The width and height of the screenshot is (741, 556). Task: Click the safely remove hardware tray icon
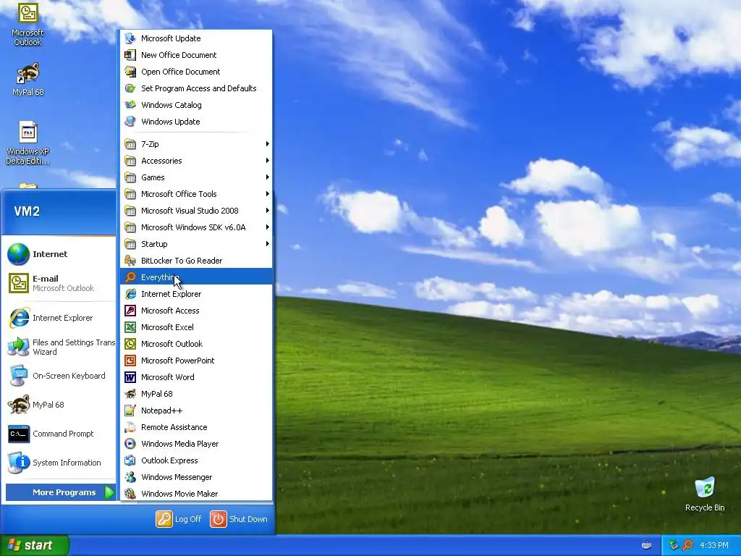(674, 545)
